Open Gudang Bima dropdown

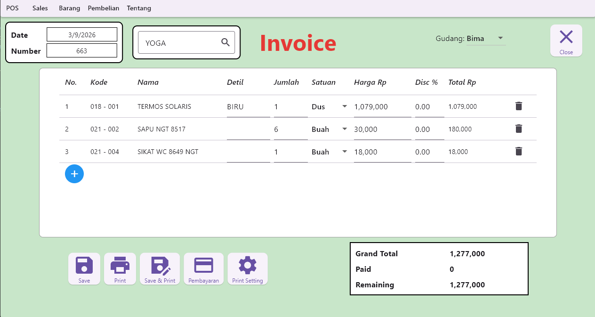click(x=486, y=39)
